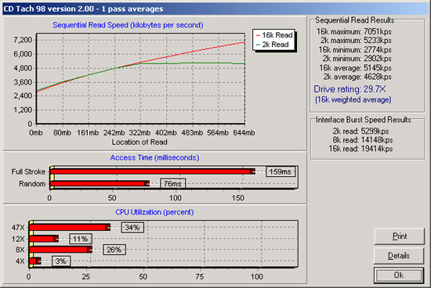Click the Sequential Read Speed chart title
Screen dimensions: 431x288
[128, 25]
